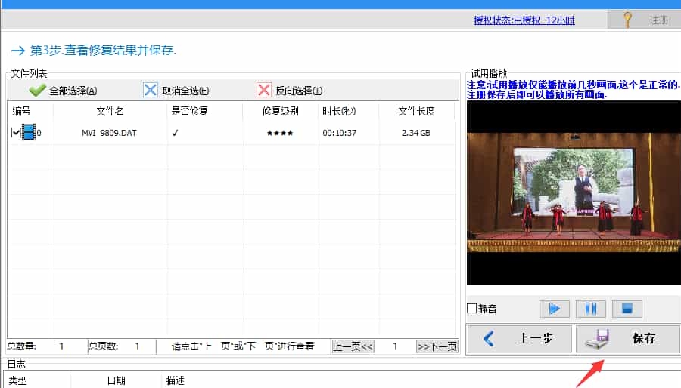Click the 注册 register button

[644, 20]
